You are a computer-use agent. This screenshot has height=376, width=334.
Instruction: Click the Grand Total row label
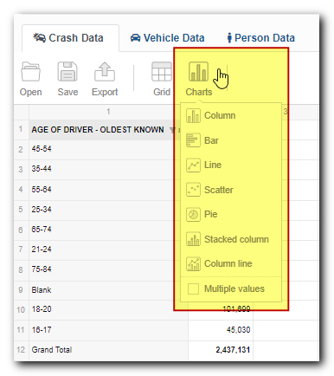tap(52, 350)
